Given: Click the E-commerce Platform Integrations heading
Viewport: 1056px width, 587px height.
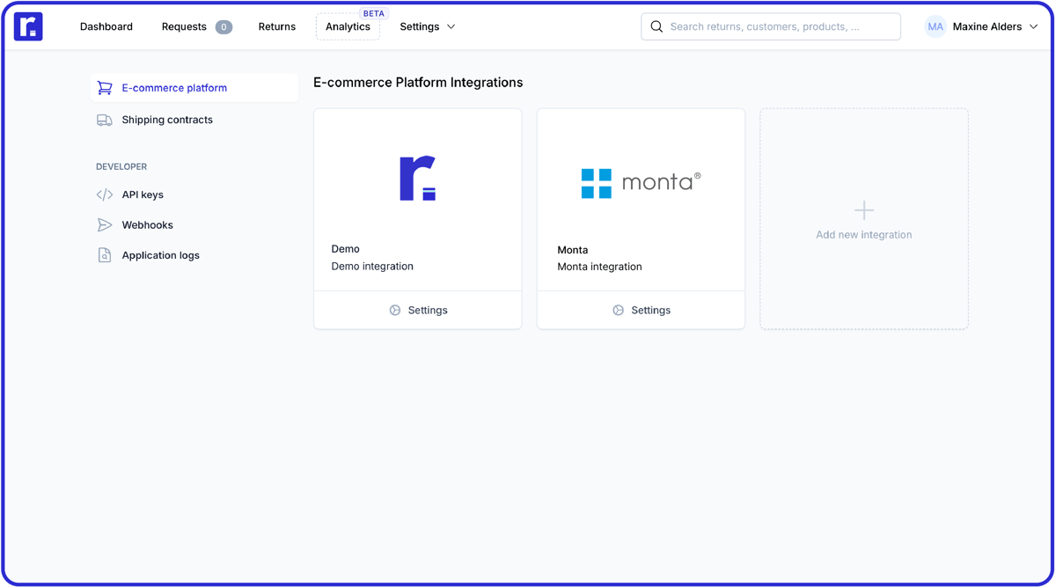Looking at the screenshot, I should [418, 83].
